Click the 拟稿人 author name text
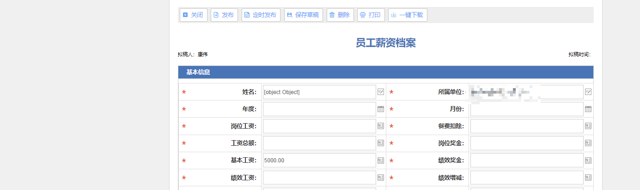The image size is (640, 190). tap(202, 54)
